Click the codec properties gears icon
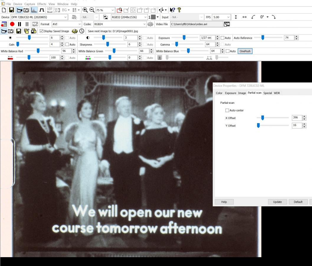 150,24
